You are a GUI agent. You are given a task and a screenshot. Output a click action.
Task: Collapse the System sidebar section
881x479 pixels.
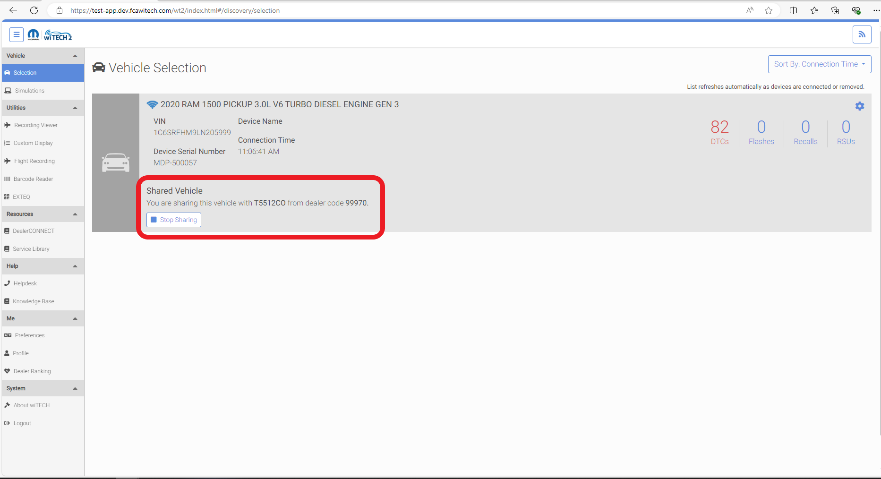pyautogui.click(x=43, y=388)
